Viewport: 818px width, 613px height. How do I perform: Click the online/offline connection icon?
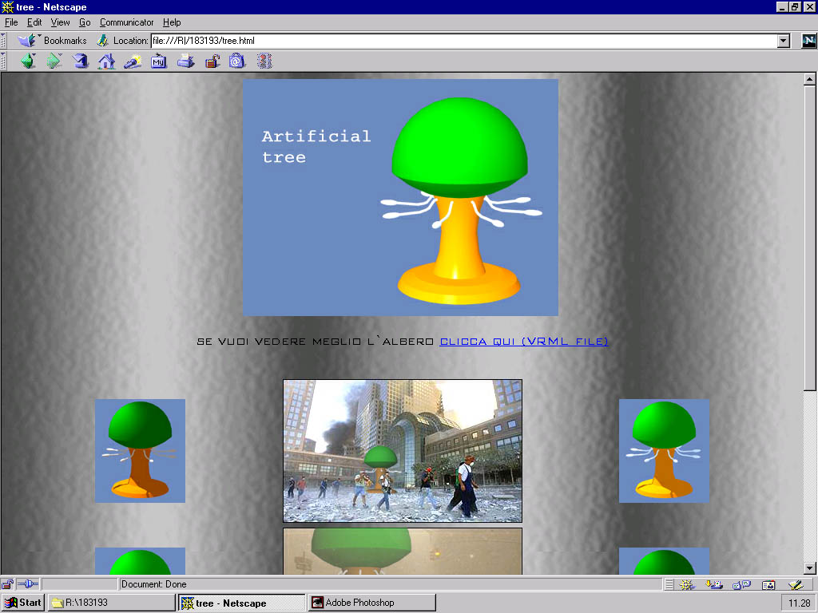click(28, 583)
